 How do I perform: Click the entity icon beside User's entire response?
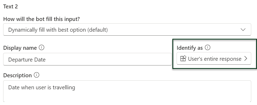183,59
